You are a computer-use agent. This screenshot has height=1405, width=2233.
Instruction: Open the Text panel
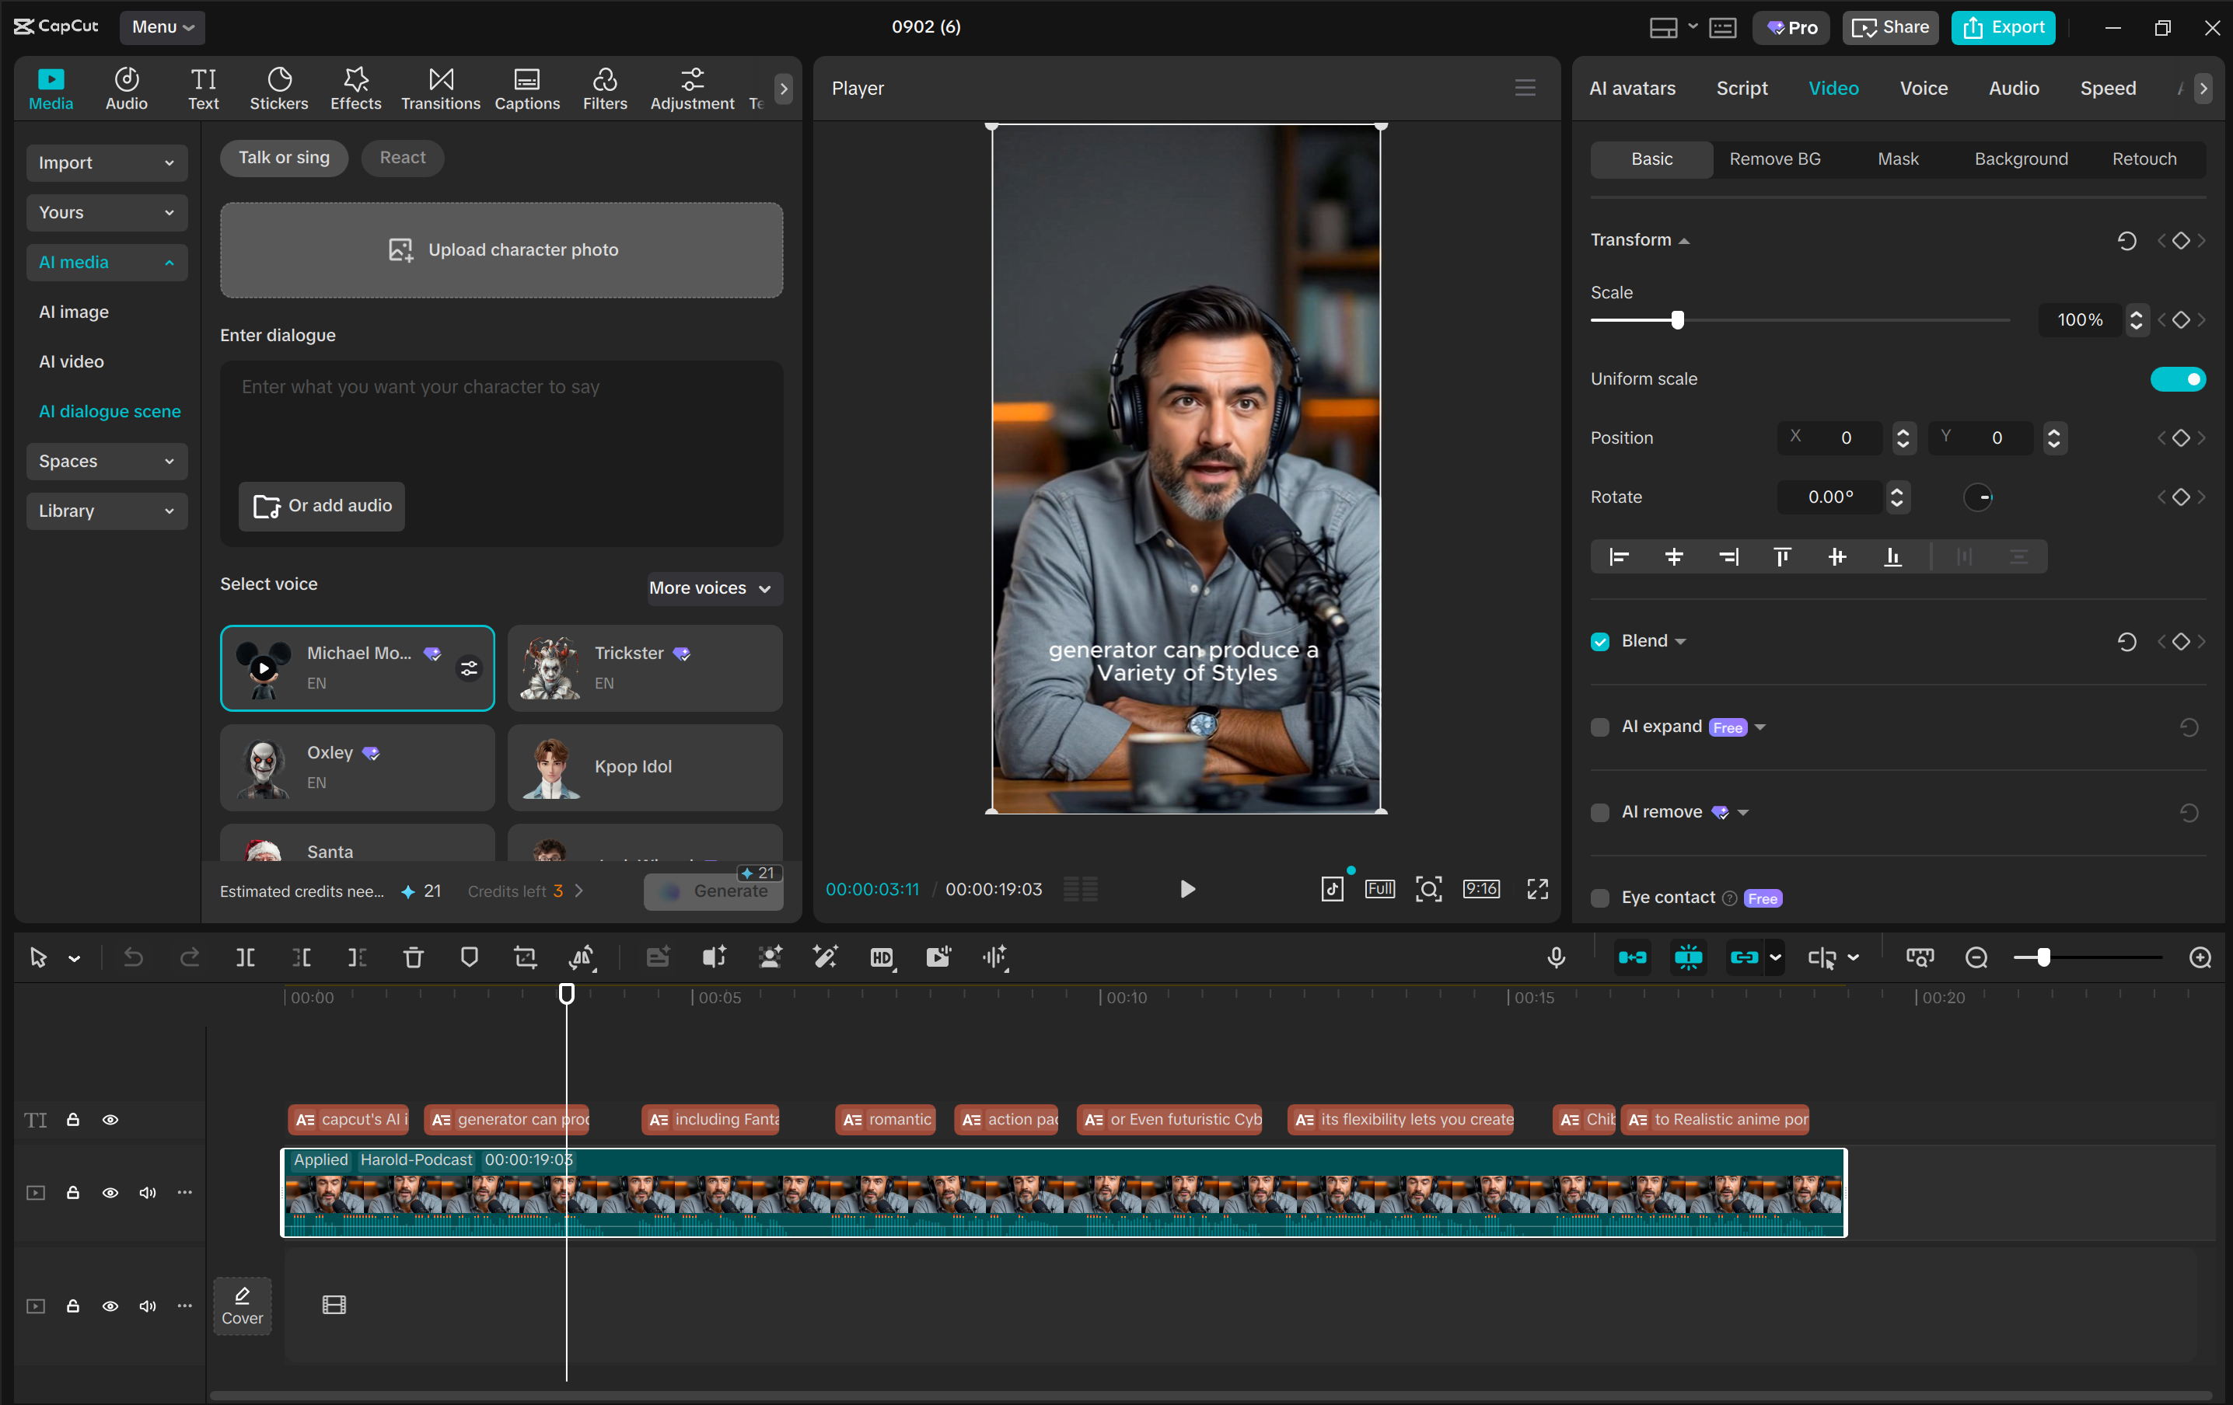[x=203, y=89]
